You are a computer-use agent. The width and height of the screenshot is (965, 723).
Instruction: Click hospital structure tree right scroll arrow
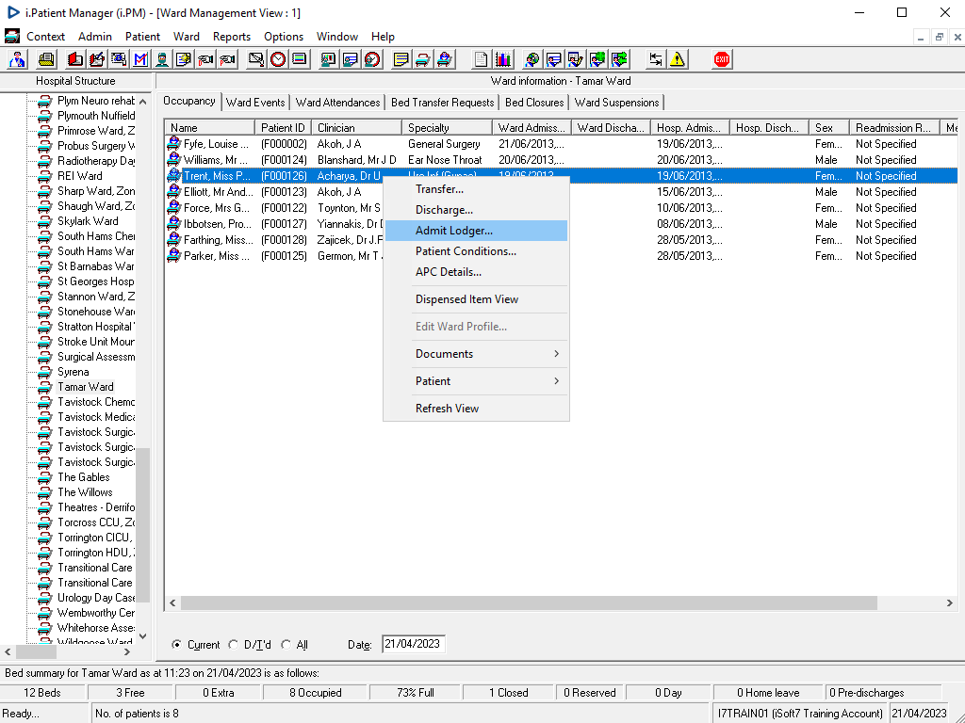(x=127, y=651)
